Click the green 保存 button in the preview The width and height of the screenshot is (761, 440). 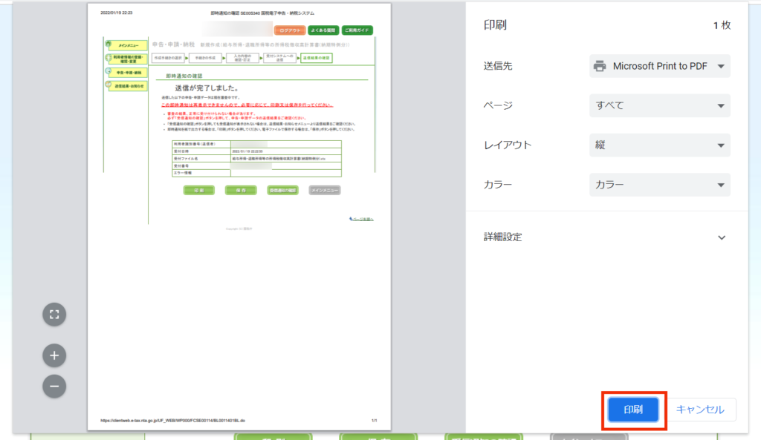(x=241, y=191)
